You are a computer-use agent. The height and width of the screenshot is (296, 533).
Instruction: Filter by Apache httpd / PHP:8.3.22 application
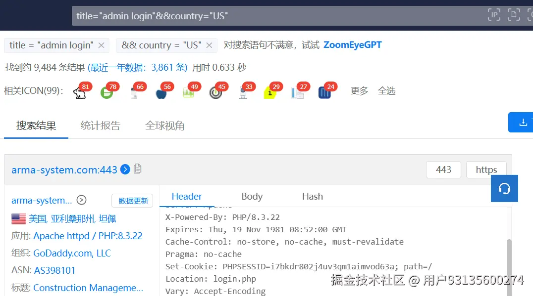[x=88, y=236]
